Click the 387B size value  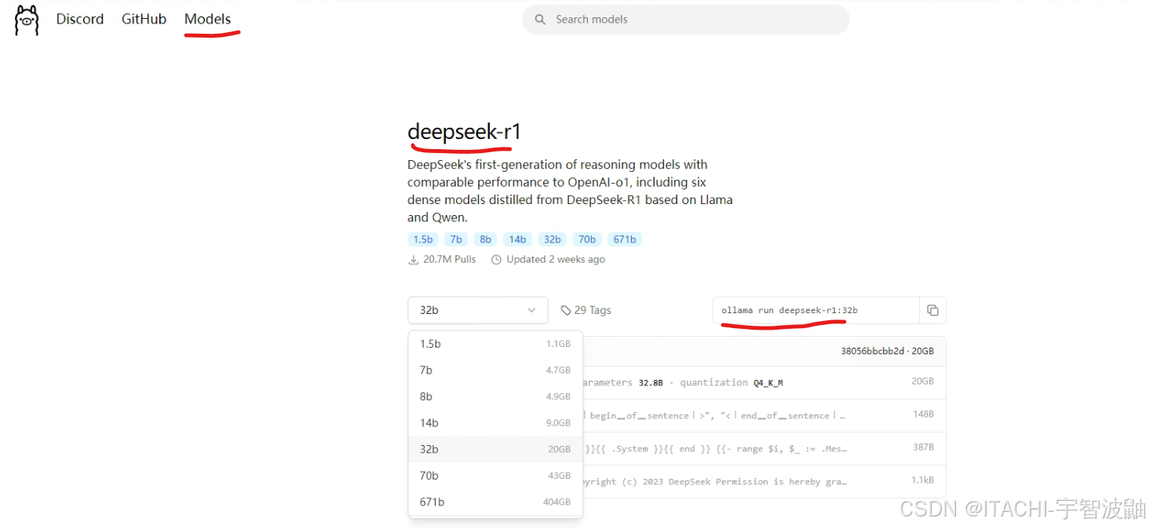[x=923, y=447]
